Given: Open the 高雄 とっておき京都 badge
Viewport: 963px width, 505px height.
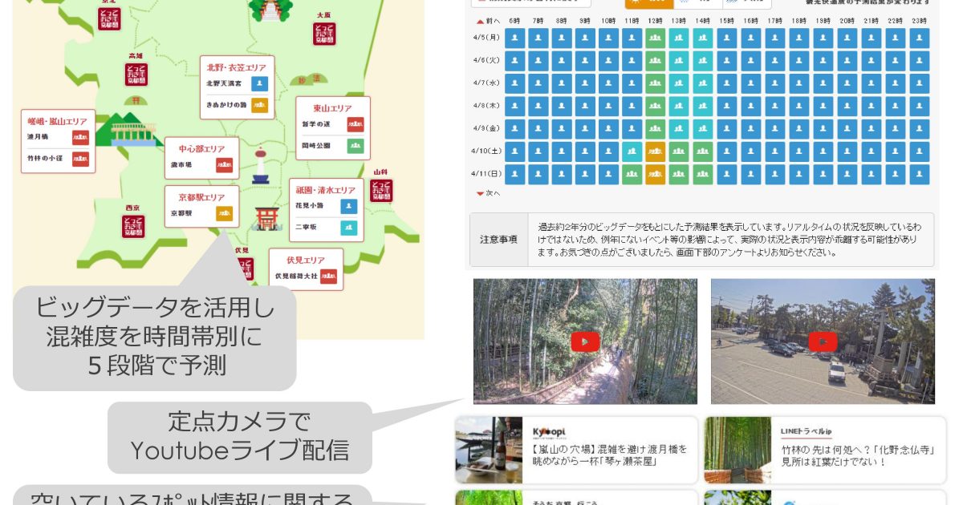Looking at the screenshot, I should [x=136, y=75].
